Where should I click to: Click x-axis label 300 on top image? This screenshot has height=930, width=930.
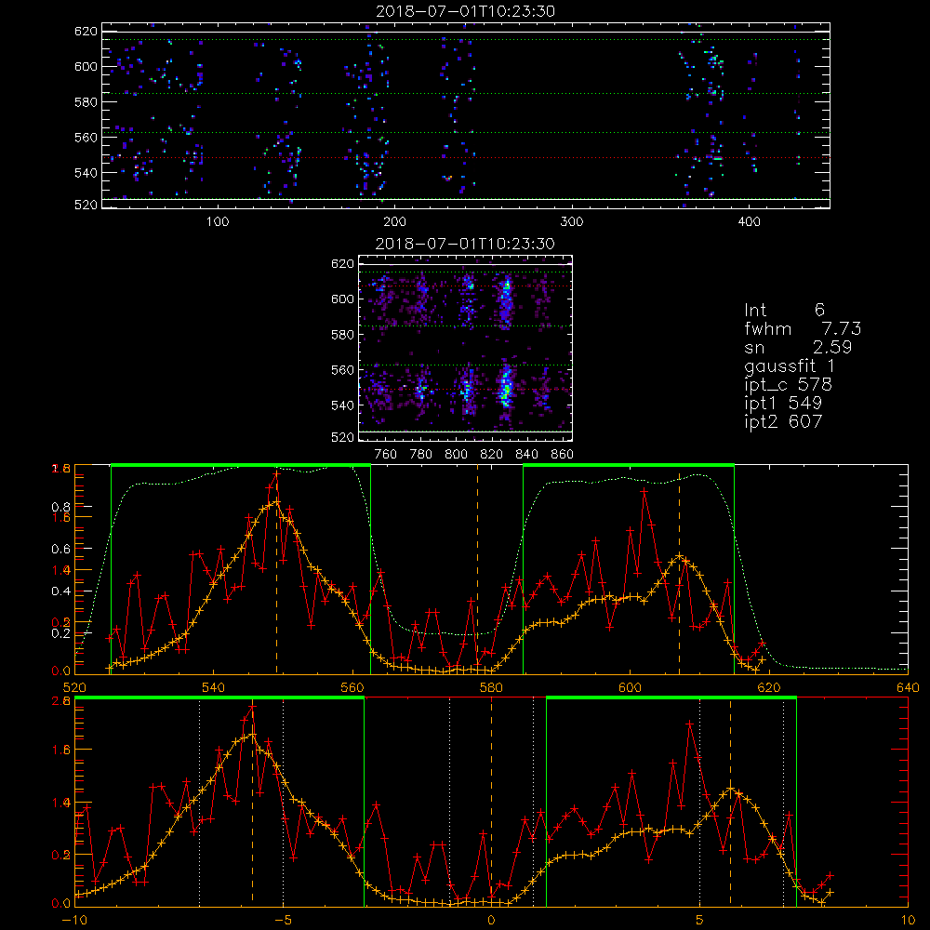572,222
